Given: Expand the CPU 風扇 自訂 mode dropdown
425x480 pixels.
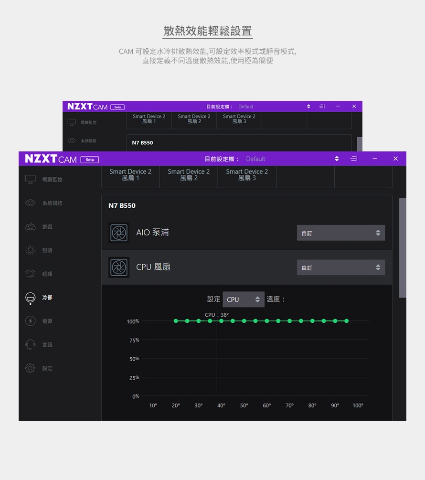Looking at the screenshot, I should point(340,267).
